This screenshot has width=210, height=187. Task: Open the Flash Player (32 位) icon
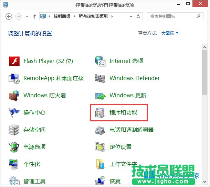coord(14,61)
